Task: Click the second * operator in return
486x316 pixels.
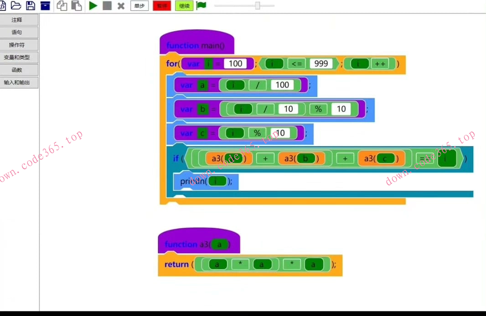Action: pos(292,264)
